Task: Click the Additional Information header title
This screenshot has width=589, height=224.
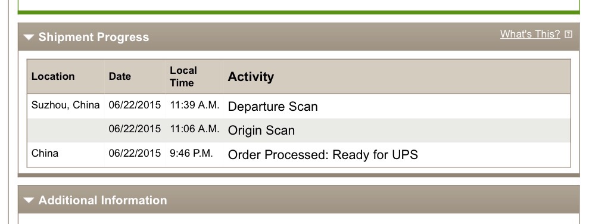Action: (x=102, y=200)
